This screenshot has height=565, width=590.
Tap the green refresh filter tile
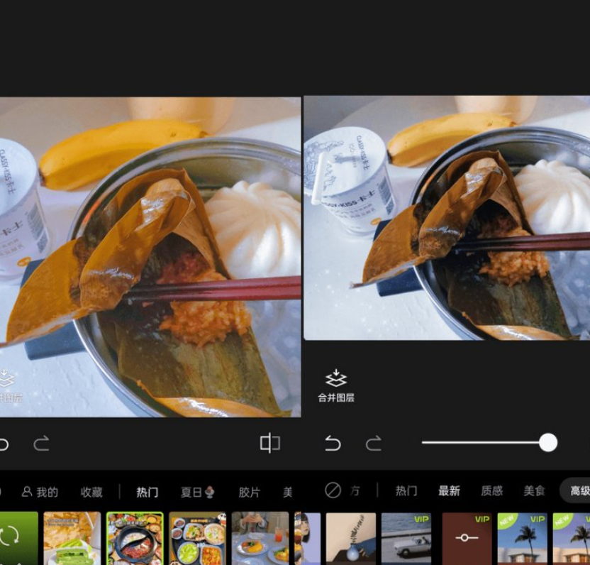[x=18, y=538]
